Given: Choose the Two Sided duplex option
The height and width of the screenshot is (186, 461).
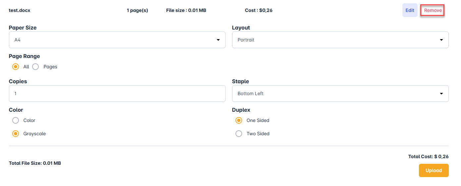Looking at the screenshot, I should point(239,134).
